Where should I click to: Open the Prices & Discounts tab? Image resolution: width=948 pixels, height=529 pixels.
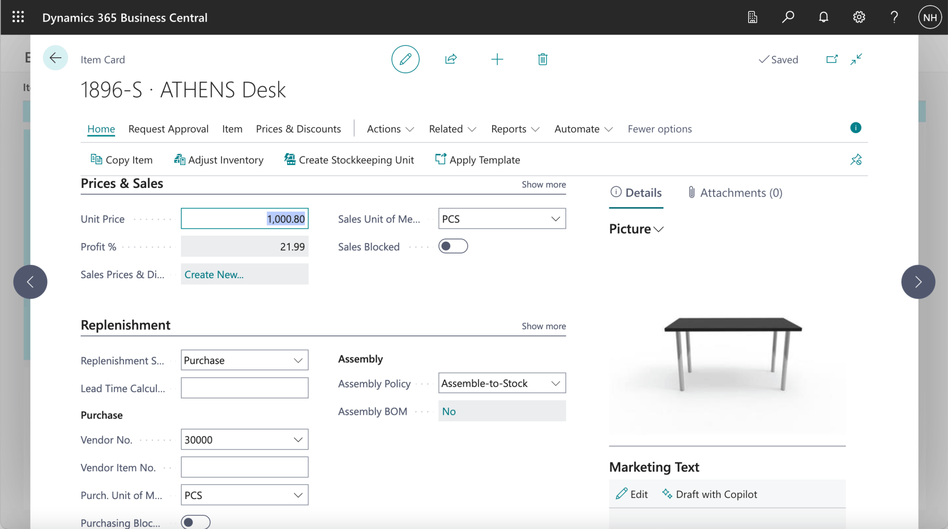pos(298,129)
